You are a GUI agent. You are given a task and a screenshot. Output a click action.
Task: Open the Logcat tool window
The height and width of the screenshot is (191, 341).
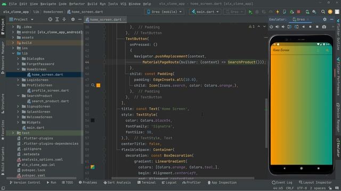pyautogui.click(x=169, y=183)
